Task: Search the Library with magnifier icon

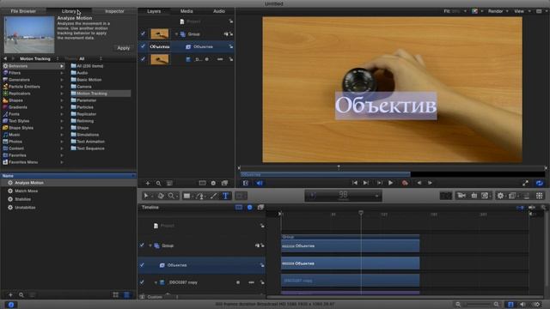Action: point(21,295)
